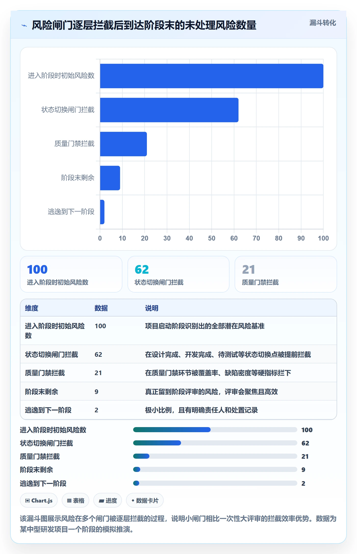The width and height of the screenshot is (357, 554).
Task: Click the 进入阶段时初始风险数 chart bar
Action: pos(212,76)
